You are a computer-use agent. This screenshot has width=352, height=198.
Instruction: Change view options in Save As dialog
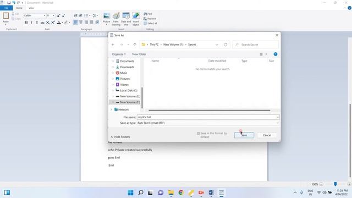[263, 54]
